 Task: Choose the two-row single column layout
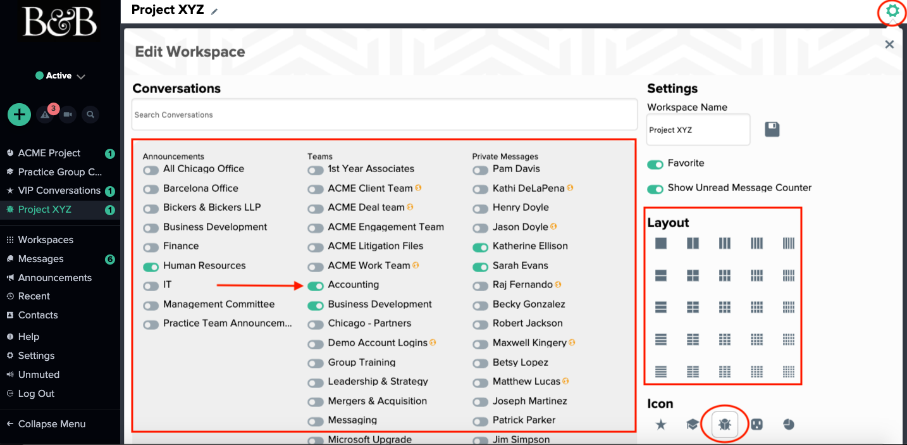point(661,275)
